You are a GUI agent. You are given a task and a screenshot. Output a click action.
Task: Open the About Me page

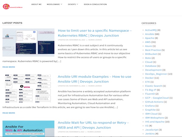[36, 5]
